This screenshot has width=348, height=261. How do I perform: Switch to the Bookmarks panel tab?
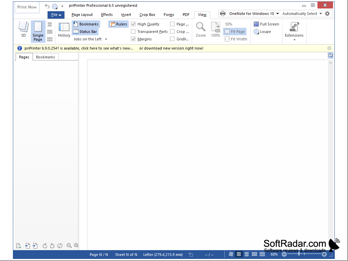pos(45,57)
